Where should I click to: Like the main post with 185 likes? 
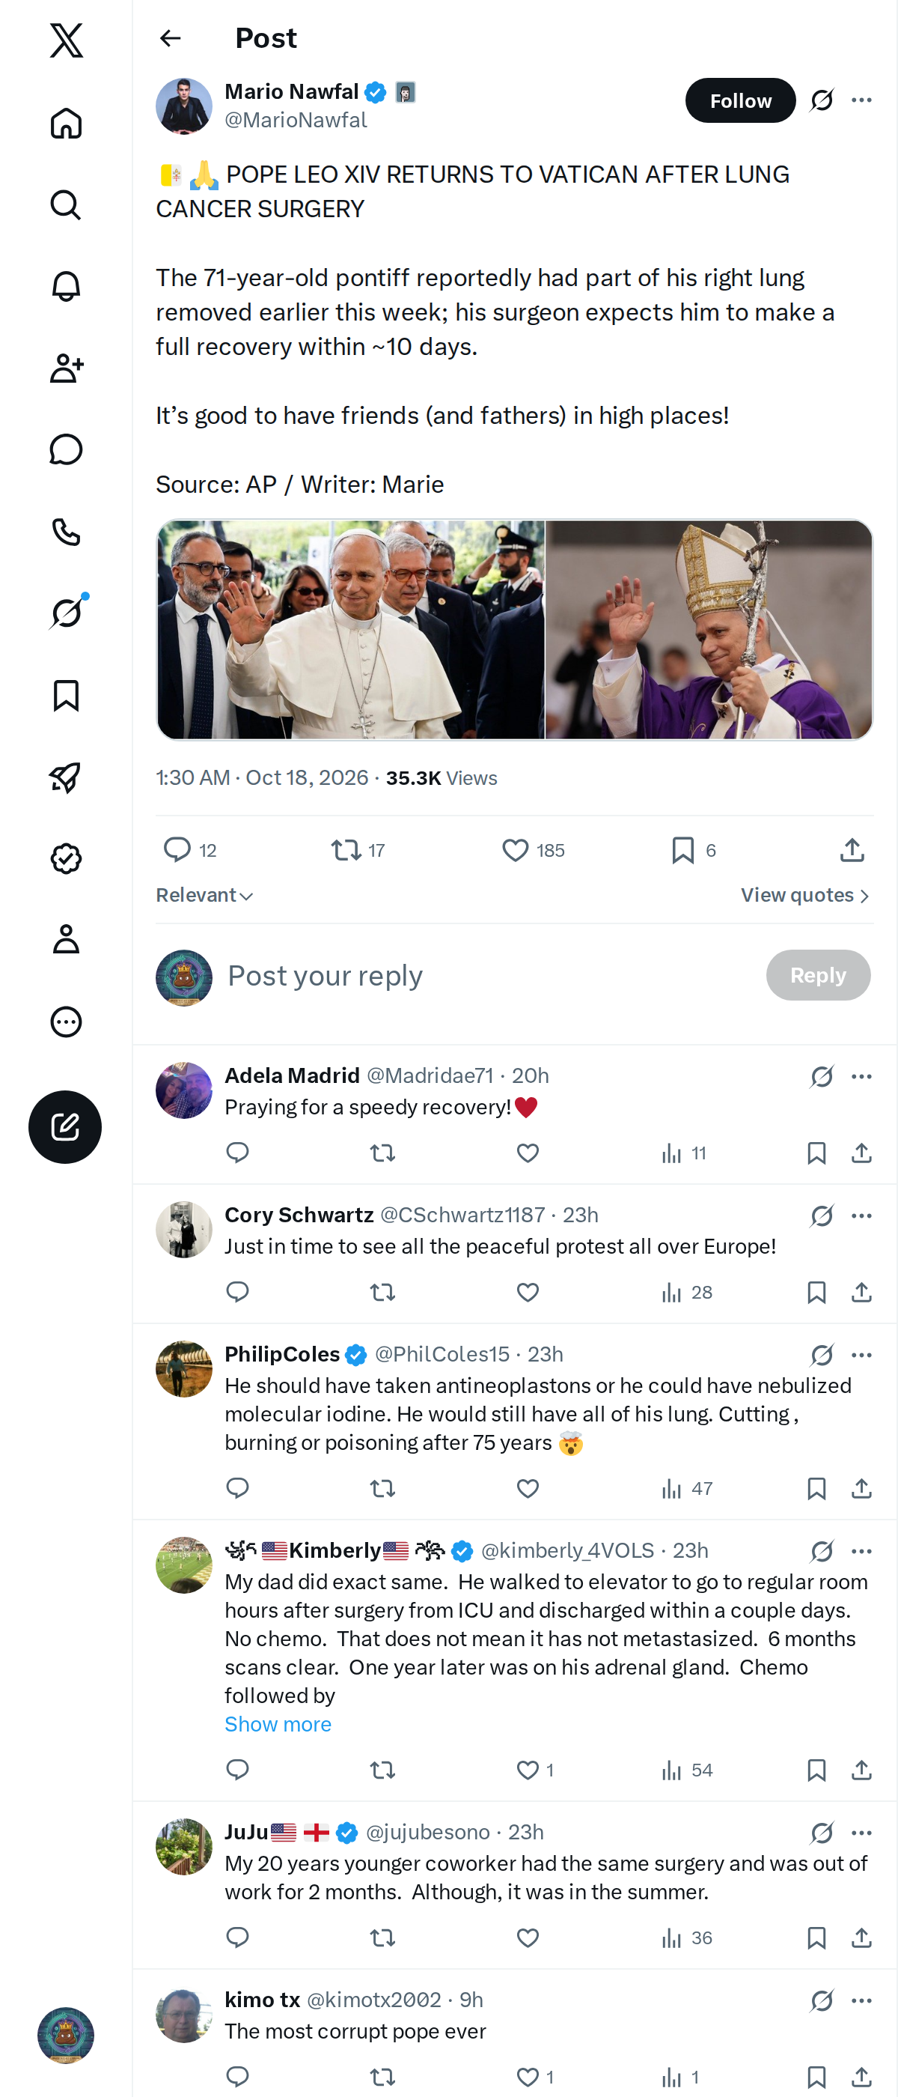[533, 850]
